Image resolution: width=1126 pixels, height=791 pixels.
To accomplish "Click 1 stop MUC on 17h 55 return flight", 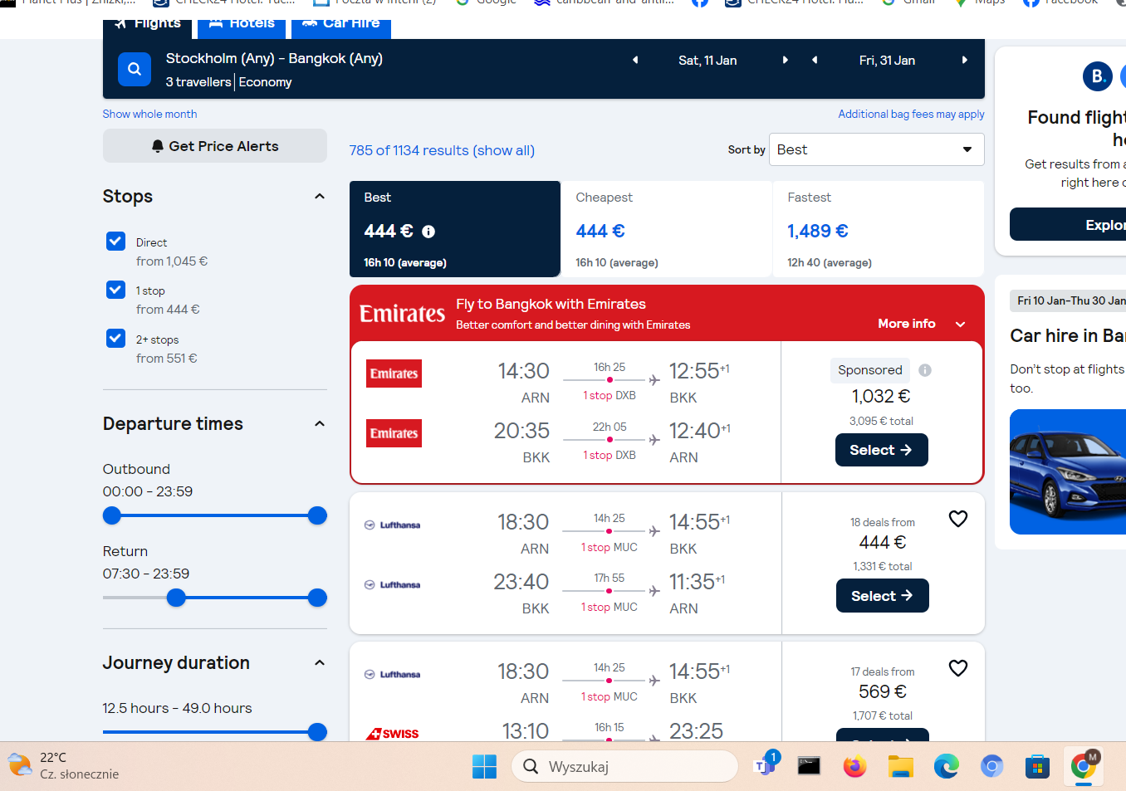I will pos(610,608).
